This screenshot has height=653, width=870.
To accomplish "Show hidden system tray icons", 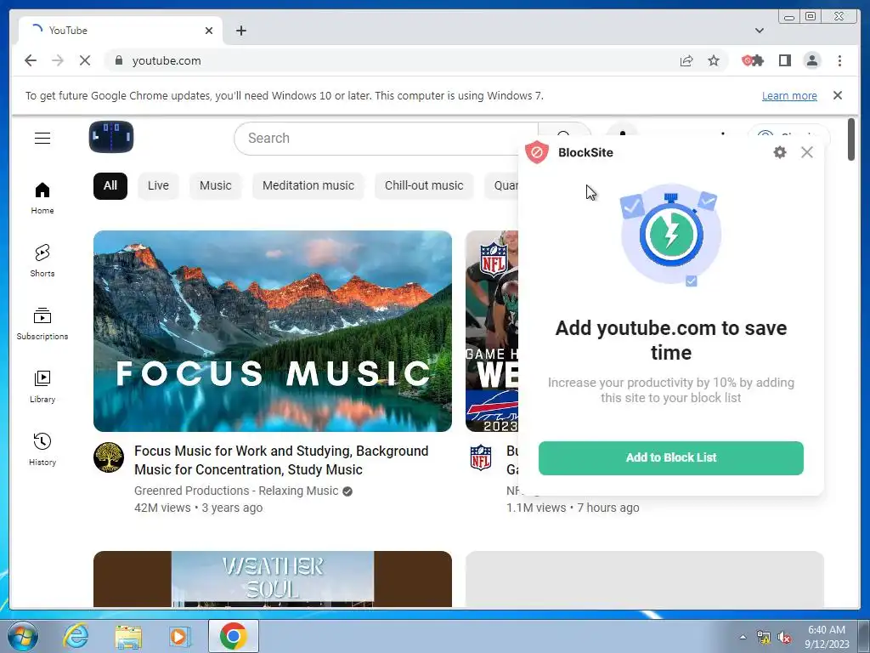I will pyautogui.click(x=743, y=637).
